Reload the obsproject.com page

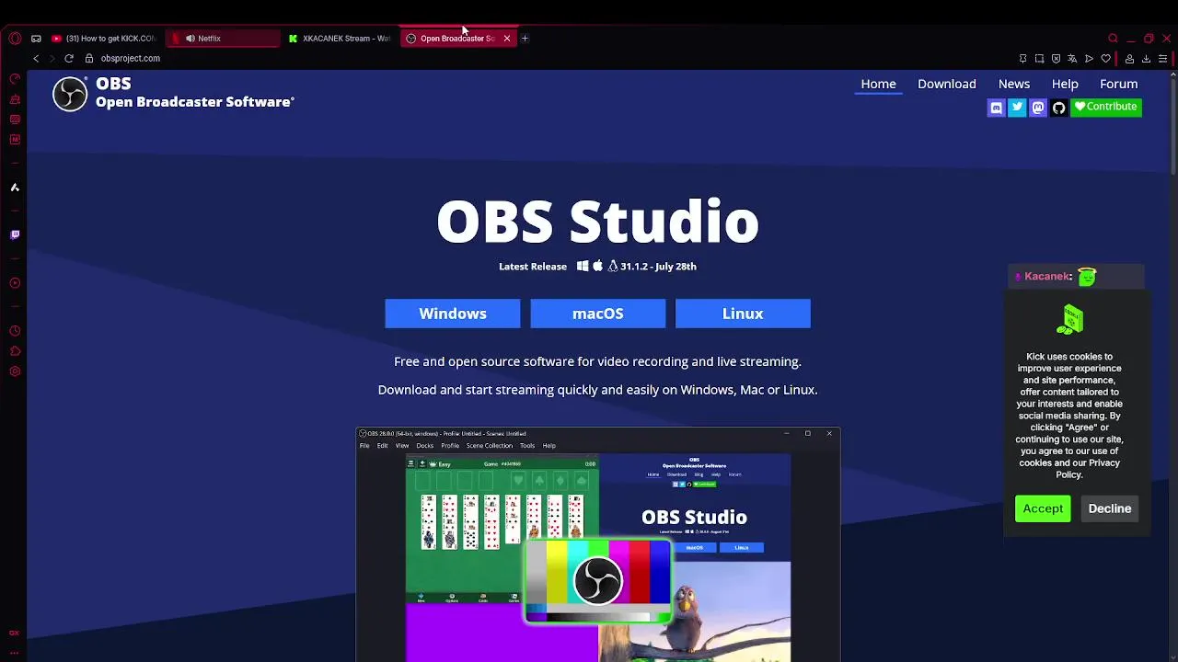pos(69,58)
